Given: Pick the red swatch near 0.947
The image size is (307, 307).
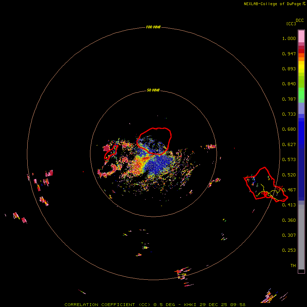Looking at the screenshot, I should [x=301, y=51].
